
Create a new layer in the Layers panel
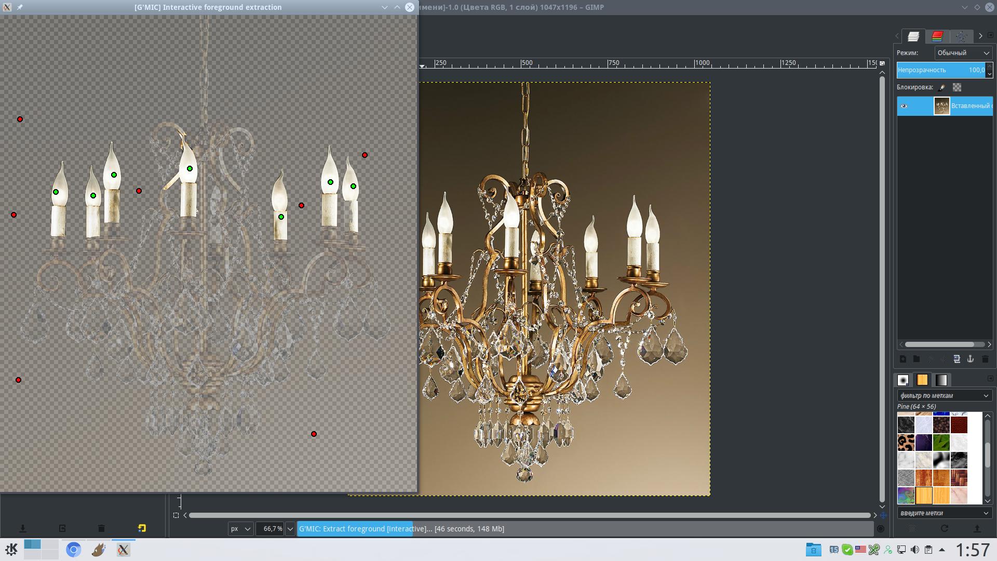903,359
